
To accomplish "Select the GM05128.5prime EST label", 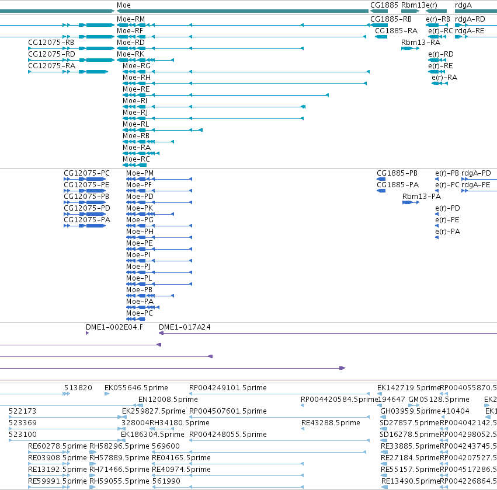I will [439, 400].
